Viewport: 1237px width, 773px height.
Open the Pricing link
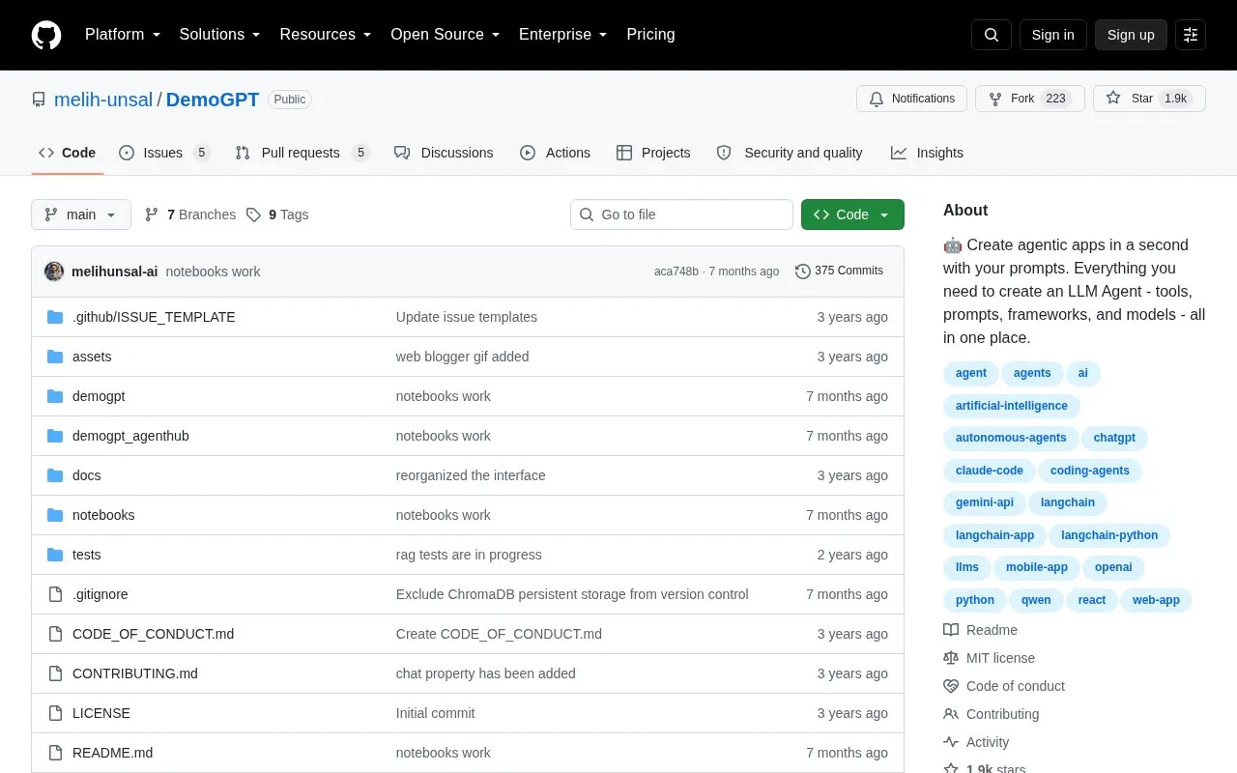tap(650, 35)
